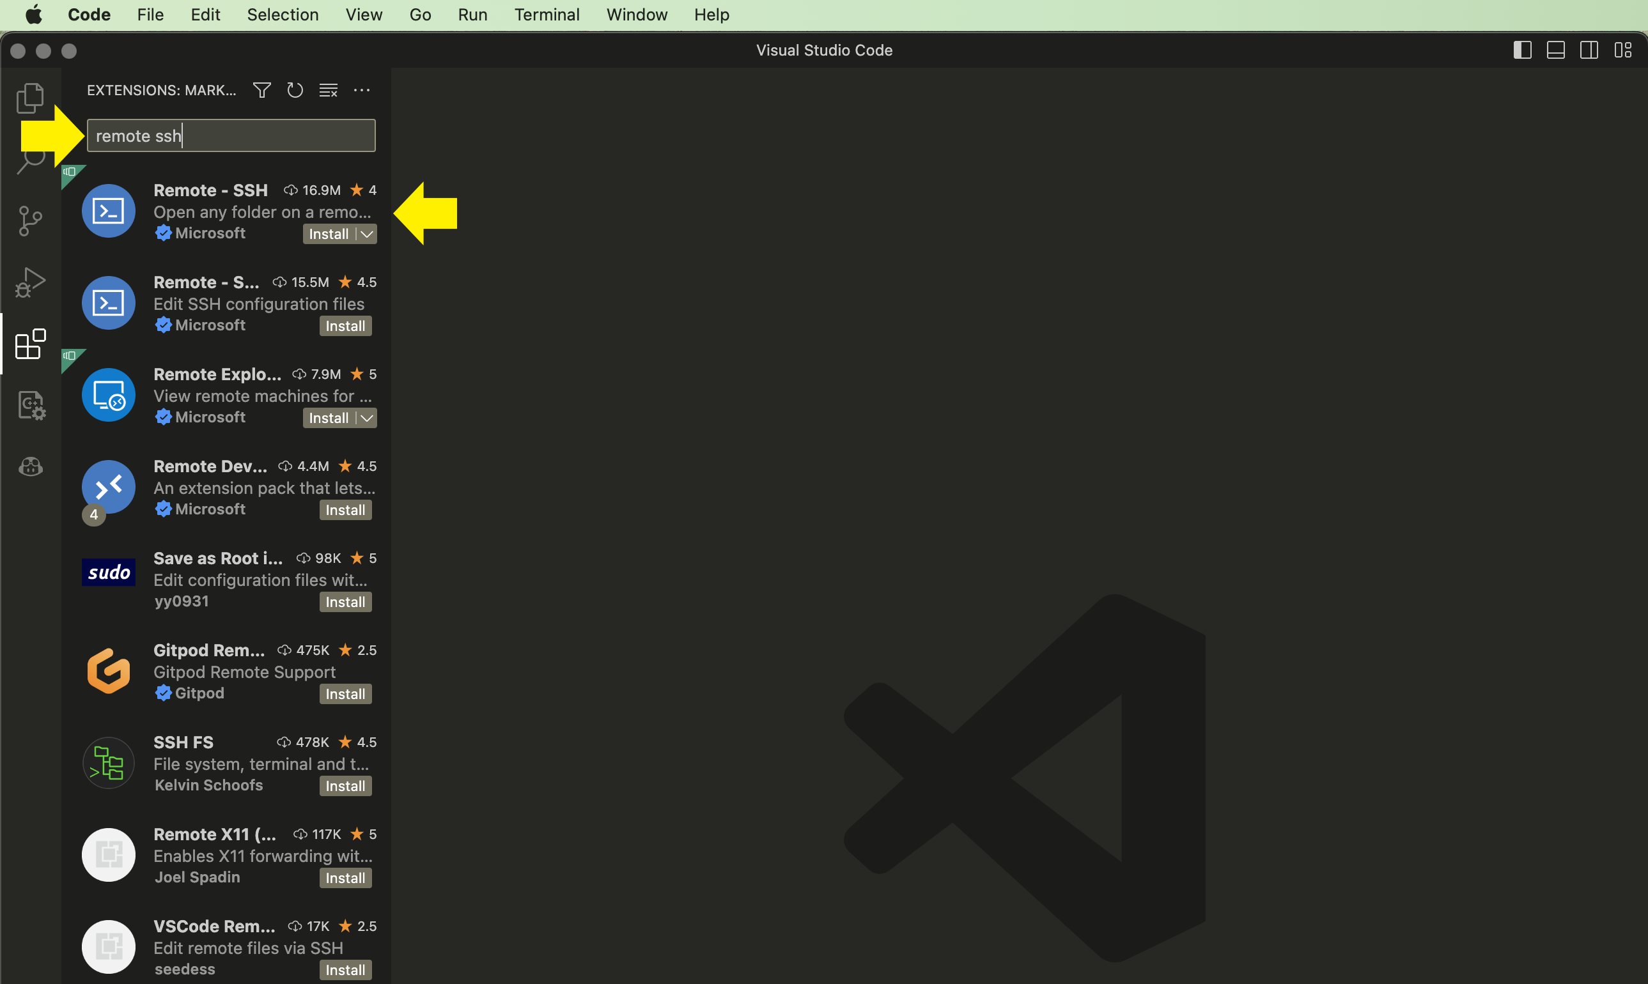Open the Terminal menu
Screen dimensions: 1648x984
[547, 15]
